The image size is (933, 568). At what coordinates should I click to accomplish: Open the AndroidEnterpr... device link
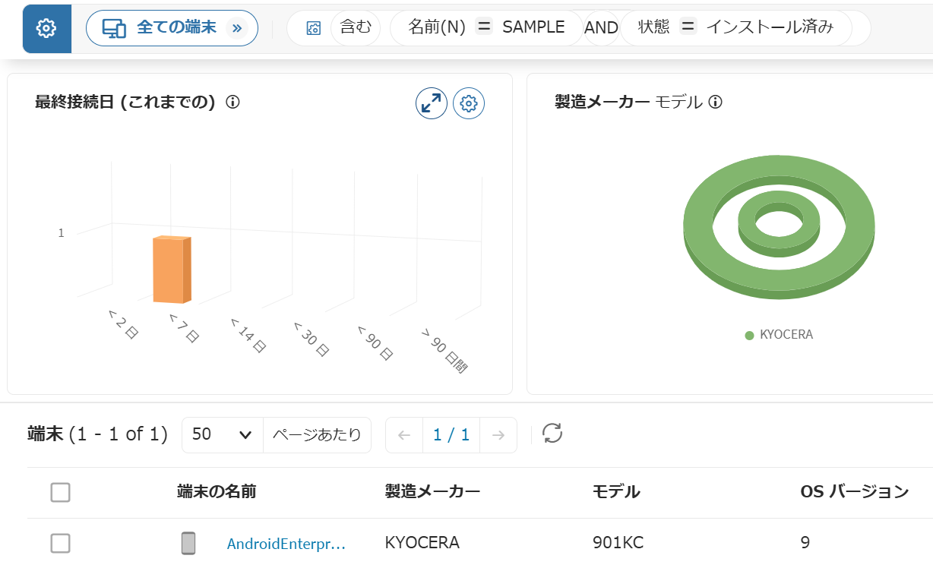tap(286, 544)
